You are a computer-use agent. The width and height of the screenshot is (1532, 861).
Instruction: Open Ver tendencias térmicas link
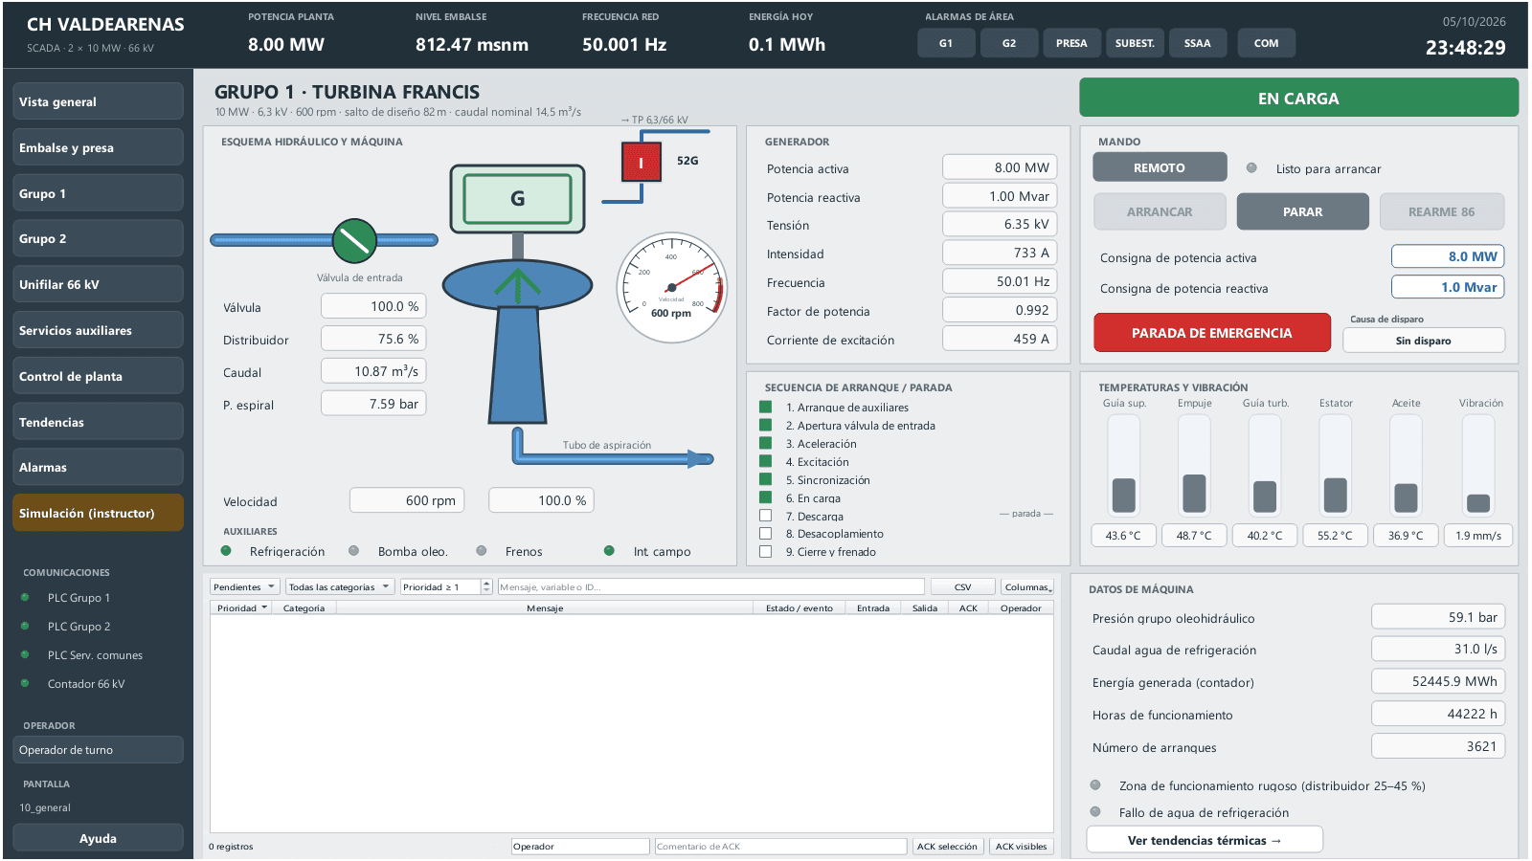tap(1205, 840)
